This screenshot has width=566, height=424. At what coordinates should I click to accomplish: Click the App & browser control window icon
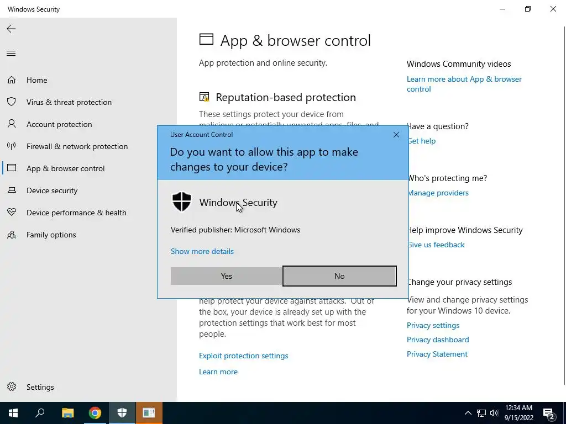tap(12, 168)
